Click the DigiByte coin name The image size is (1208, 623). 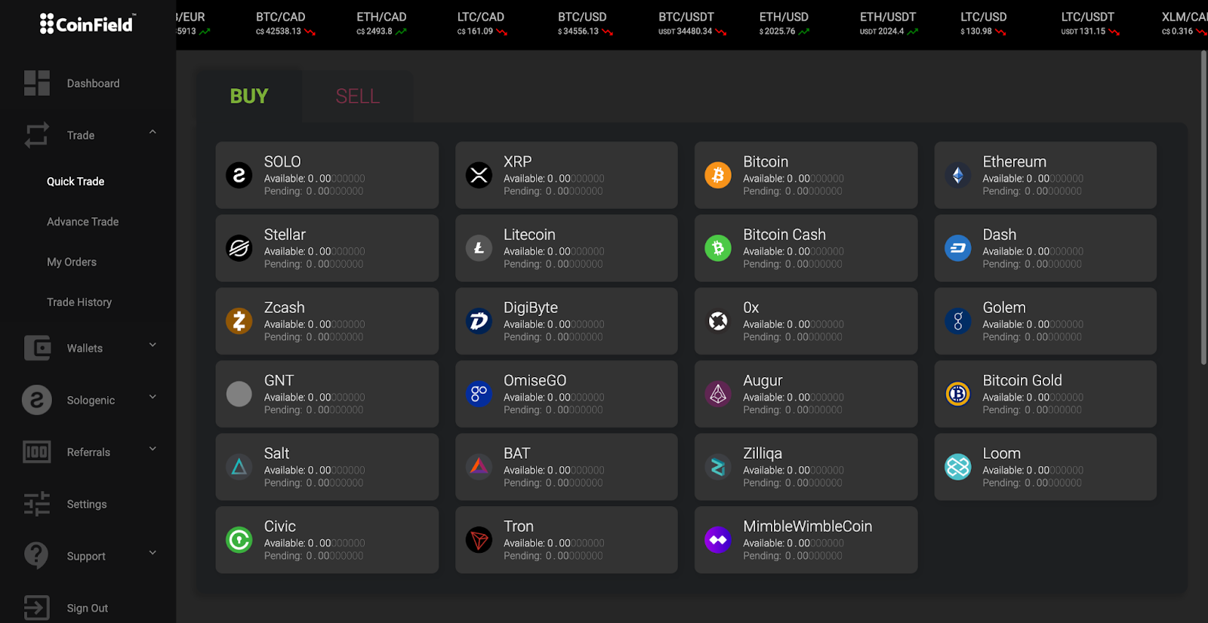[531, 308]
